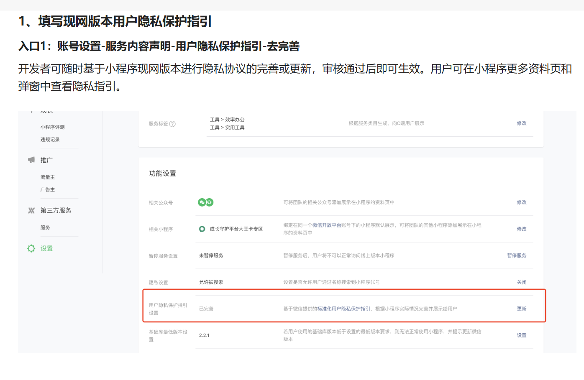Click 设置 for 基础库最低版本设置

point(522,335)
